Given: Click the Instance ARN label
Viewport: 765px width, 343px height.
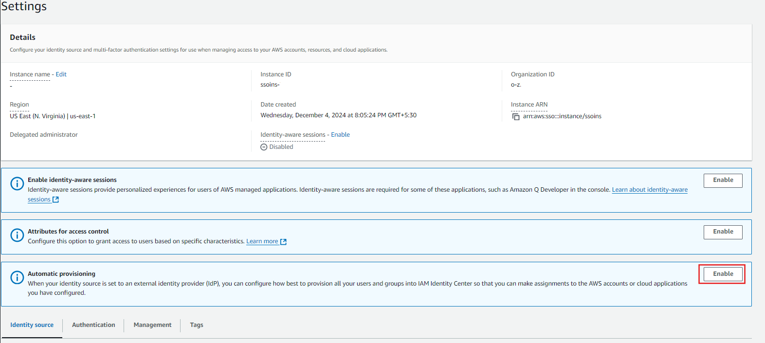Looking at the screenshot, I should (529, 105).
